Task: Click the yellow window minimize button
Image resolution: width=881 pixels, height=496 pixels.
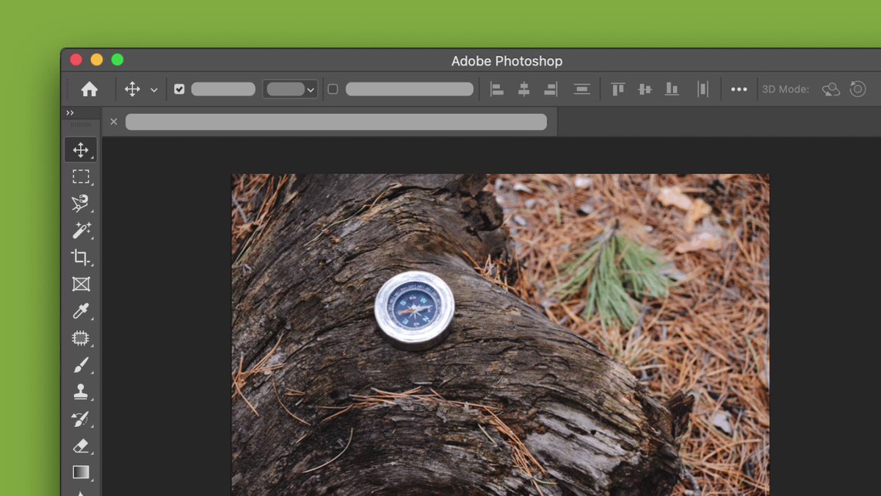Action: pyautogui.click(x=97, y=60)
